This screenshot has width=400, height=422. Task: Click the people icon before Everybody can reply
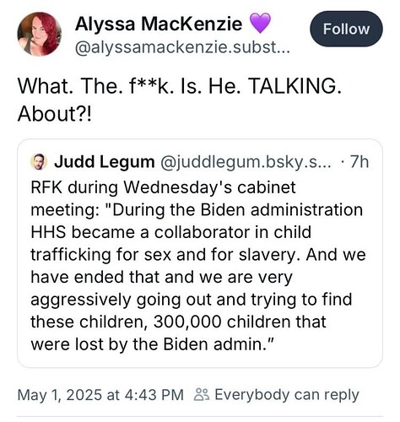click(202, 394)
